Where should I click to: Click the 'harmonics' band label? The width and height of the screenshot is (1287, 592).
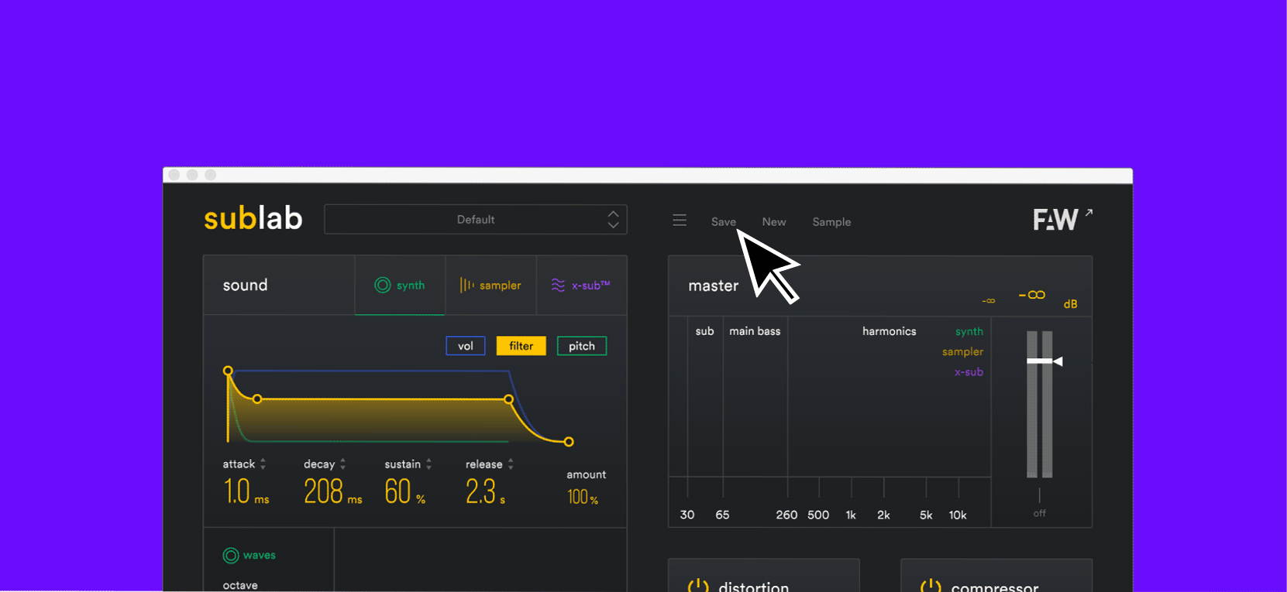point(890,331)
